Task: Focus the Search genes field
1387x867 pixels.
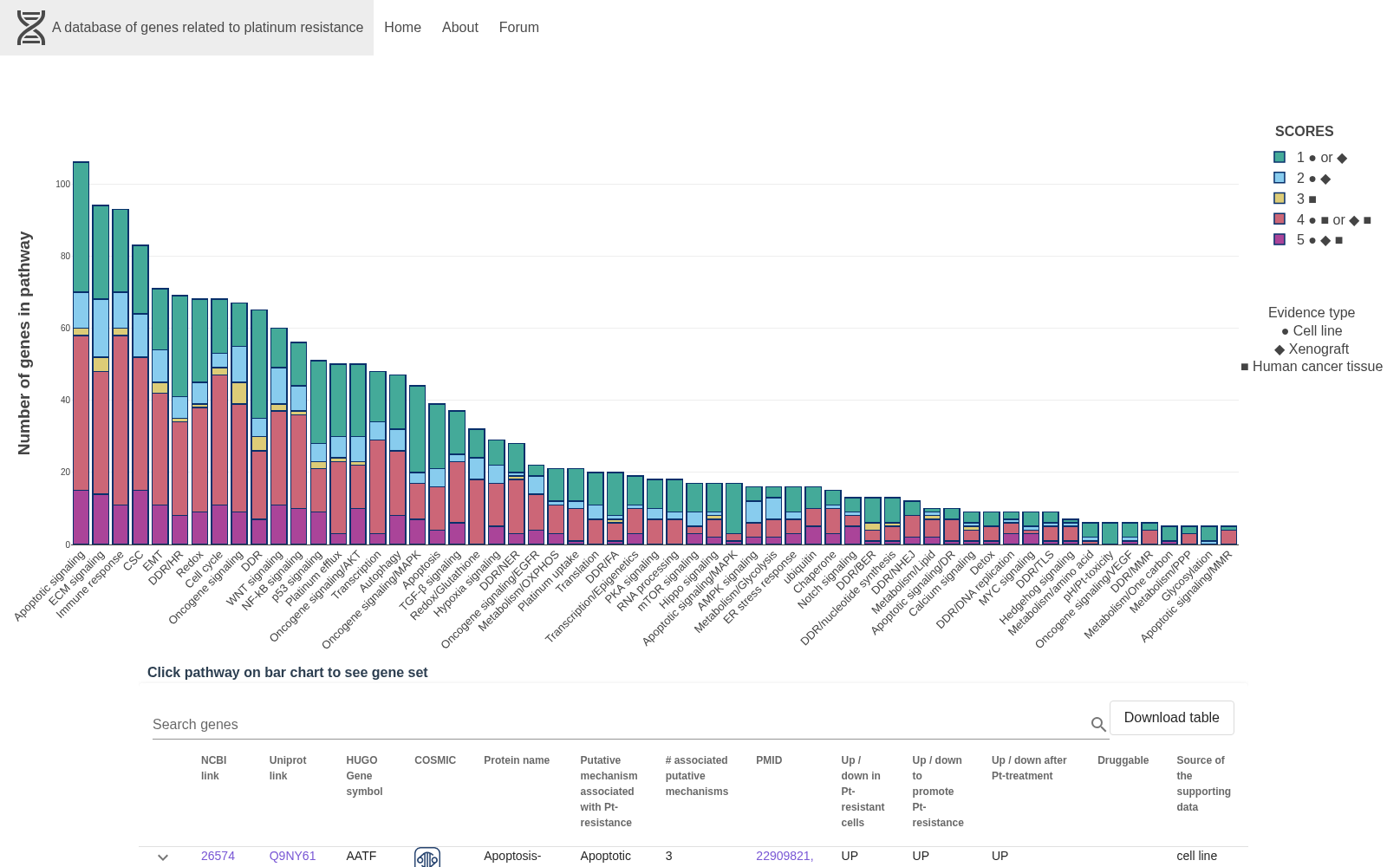Action: click(620, 725)
